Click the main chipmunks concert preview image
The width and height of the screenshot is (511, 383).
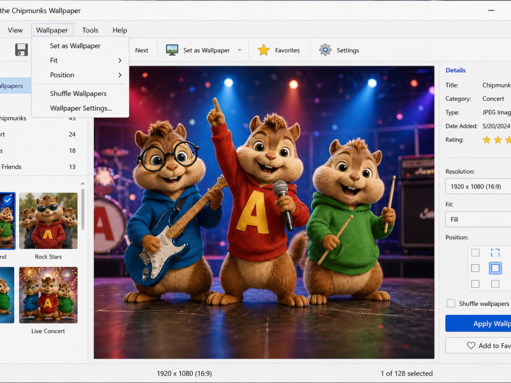(x=264, y=213)
